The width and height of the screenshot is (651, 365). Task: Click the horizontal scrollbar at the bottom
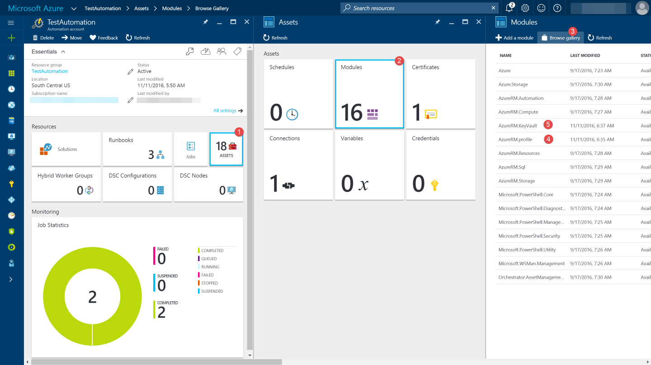(x=156, y=362)
